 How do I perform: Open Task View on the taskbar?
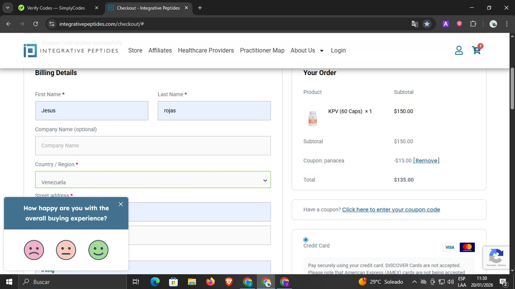[x=136, y=282]
